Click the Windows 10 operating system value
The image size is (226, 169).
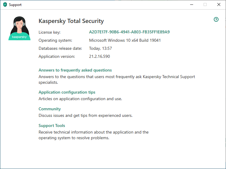pos(125,40)
